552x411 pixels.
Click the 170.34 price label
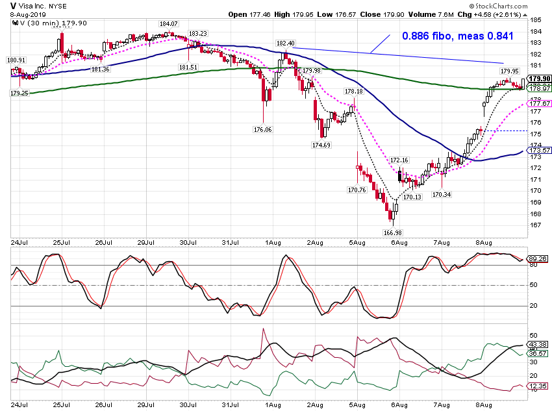(x=442, y=195)
